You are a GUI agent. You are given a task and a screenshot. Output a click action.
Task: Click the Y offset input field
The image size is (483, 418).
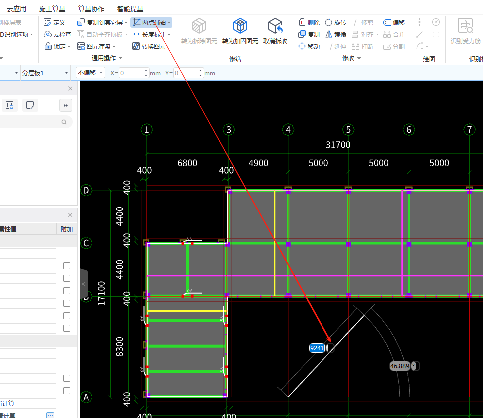click(x=186, y=73)
